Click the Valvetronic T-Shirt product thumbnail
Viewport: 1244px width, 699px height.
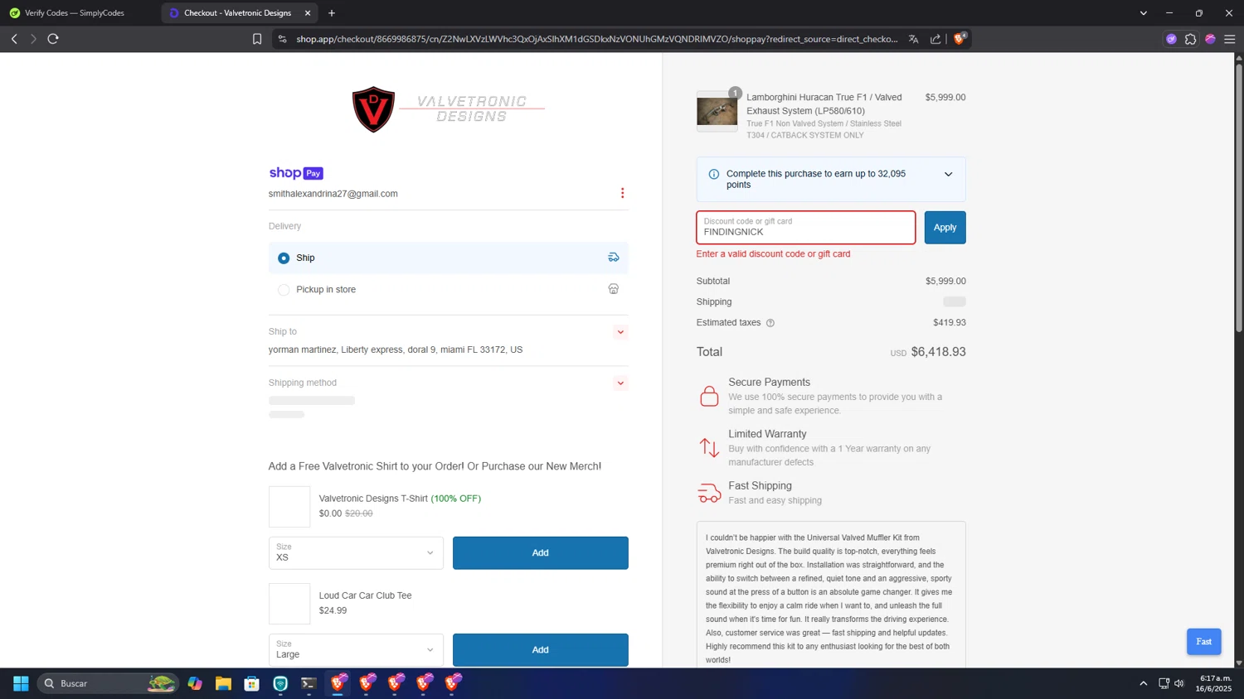(289, 507)
